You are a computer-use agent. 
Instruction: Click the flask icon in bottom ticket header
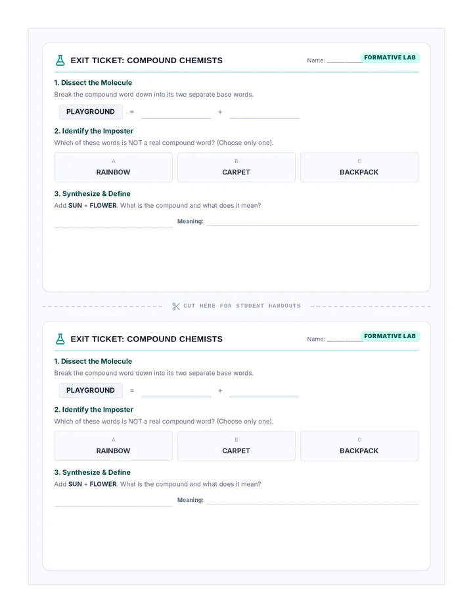(x=60, y=339)
